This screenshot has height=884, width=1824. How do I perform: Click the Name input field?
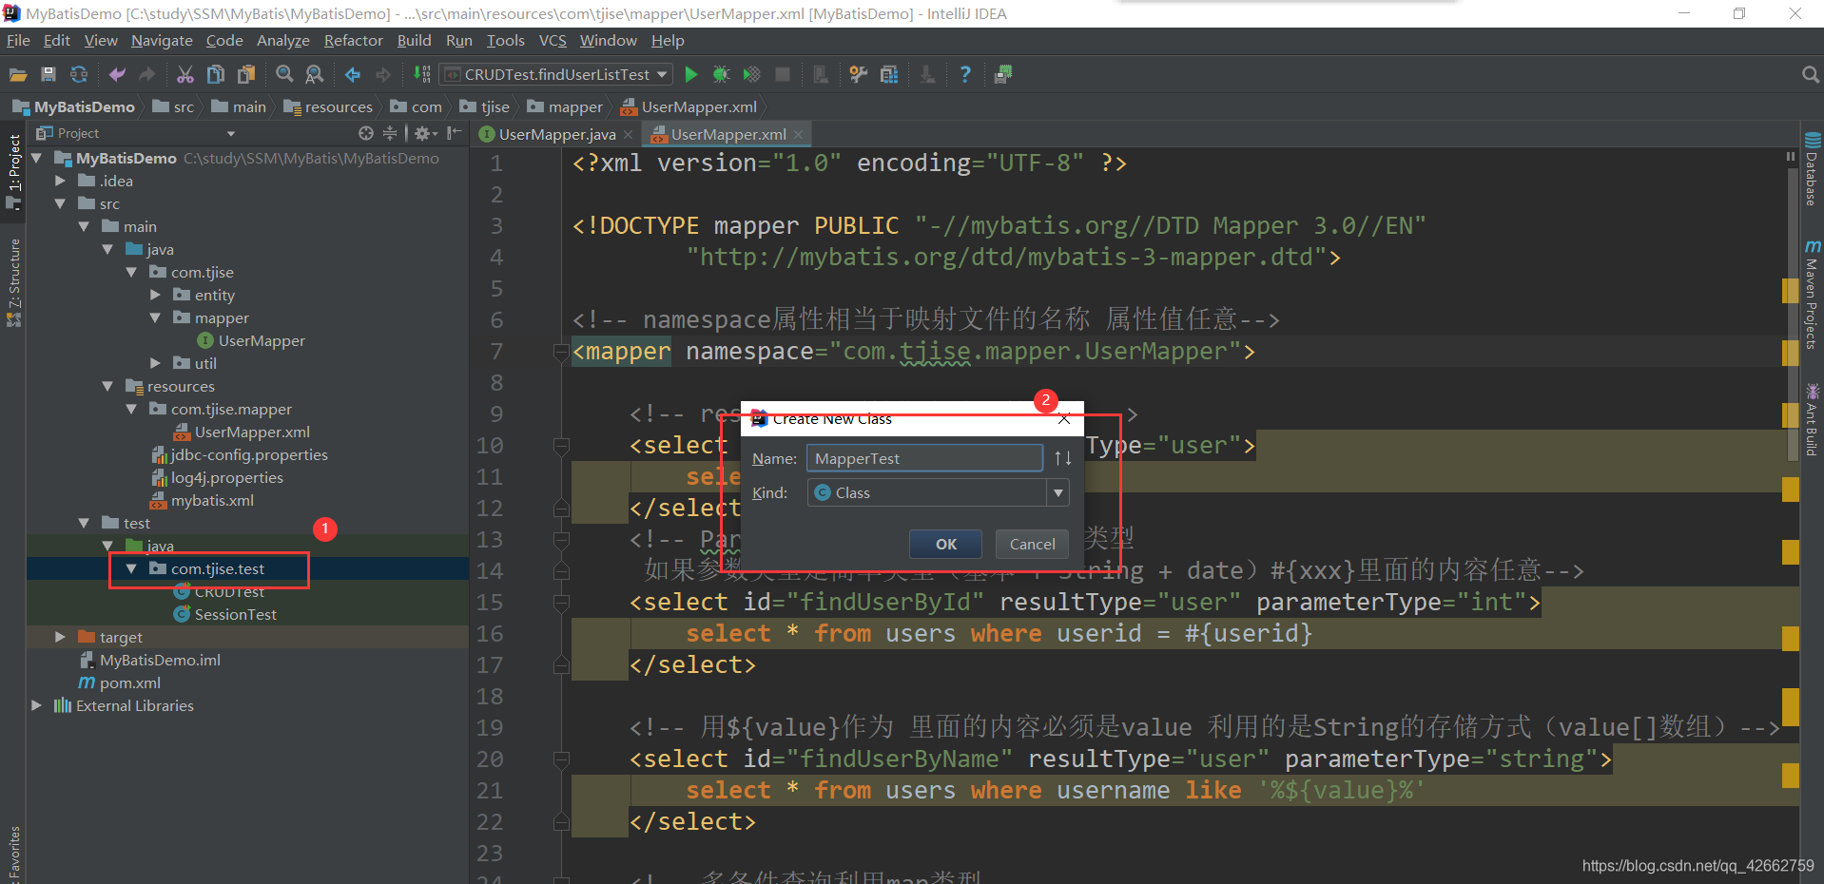click(924, 458)
